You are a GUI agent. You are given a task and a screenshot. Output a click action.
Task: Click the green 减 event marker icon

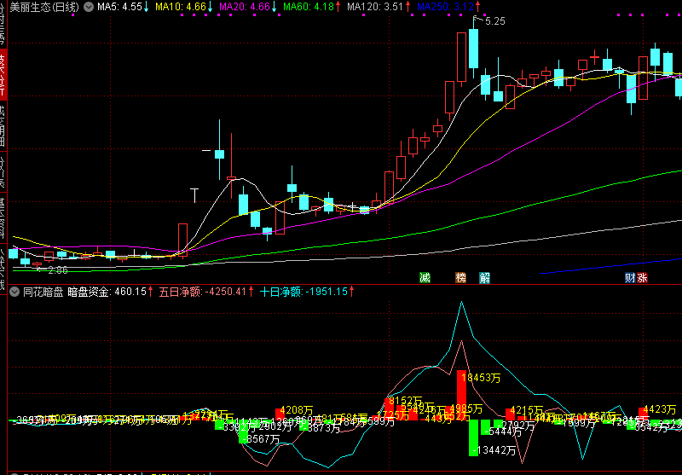425,277
